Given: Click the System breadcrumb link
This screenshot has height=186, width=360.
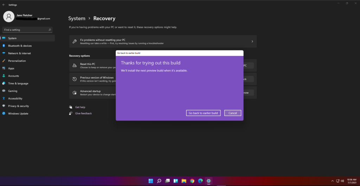Looking at the screenshot, I should (77, 18).
